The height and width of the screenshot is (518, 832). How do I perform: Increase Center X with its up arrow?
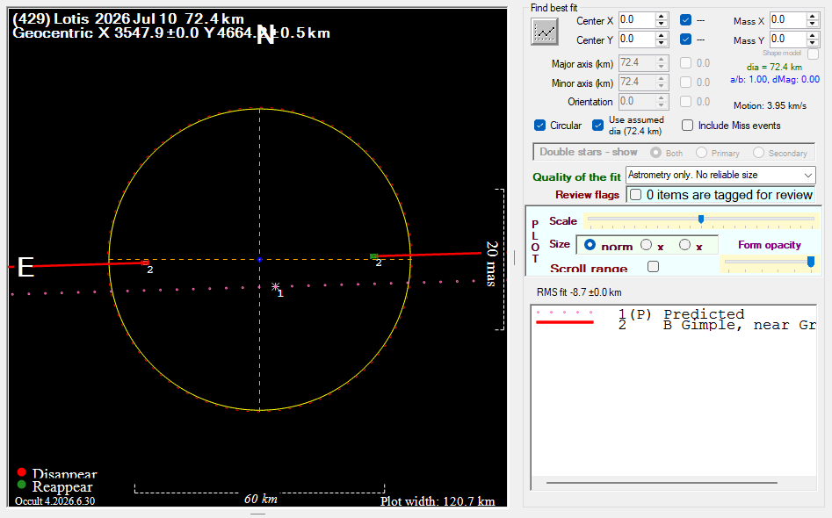pos(662,17)
